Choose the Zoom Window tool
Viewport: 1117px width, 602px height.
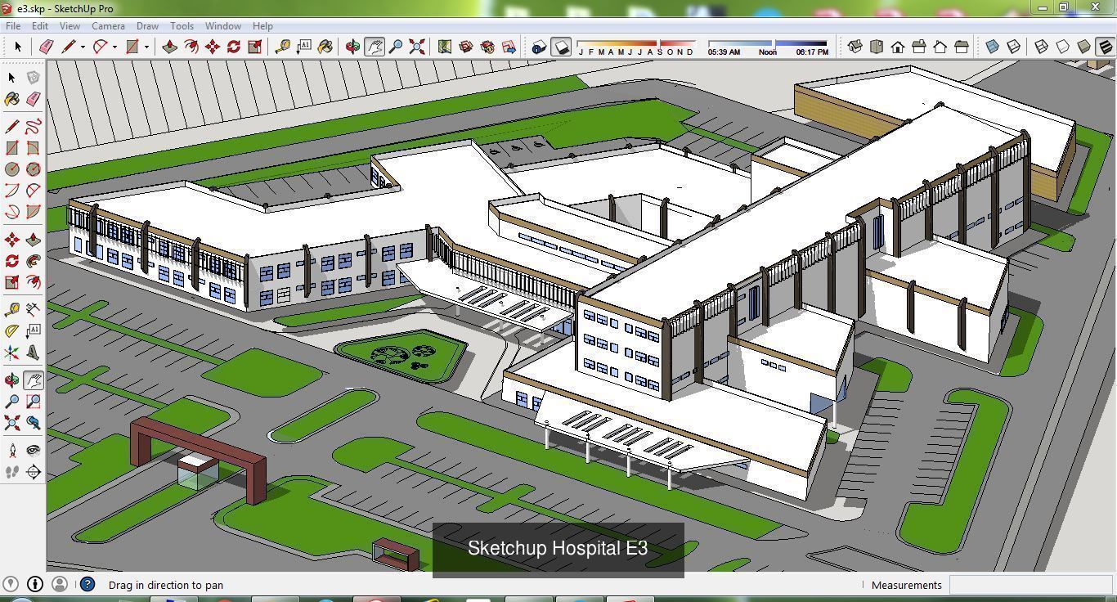point(33,402)
